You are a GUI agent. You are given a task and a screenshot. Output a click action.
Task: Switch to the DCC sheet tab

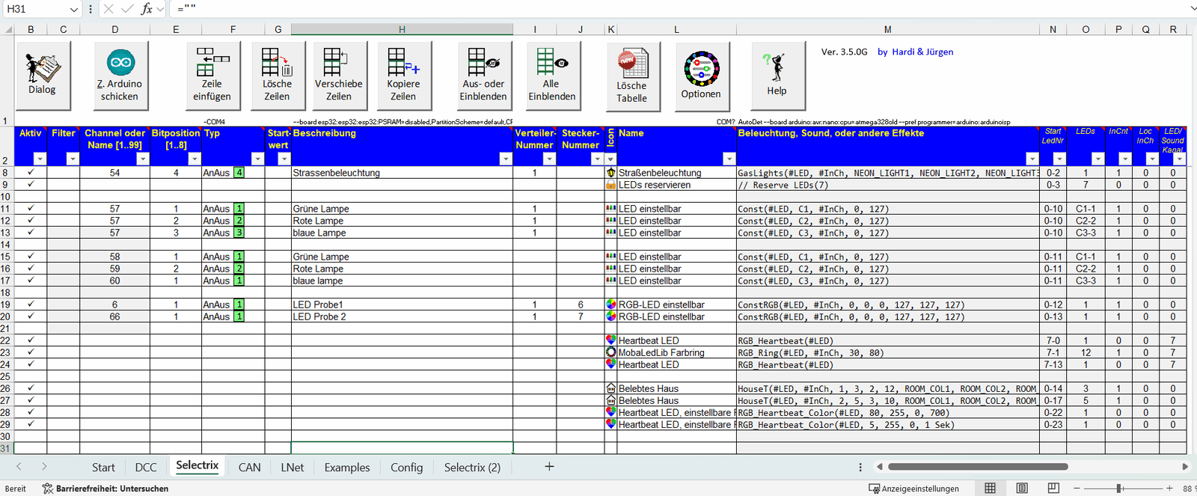pos(146,468)
